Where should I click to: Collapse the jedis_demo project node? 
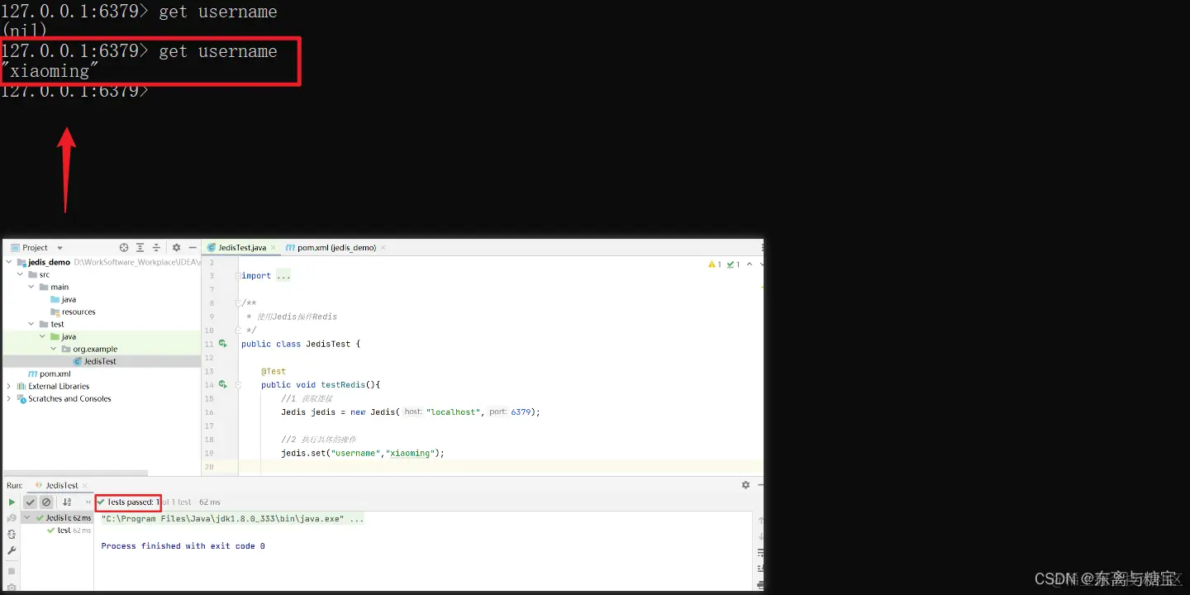[x=9, y=262]
